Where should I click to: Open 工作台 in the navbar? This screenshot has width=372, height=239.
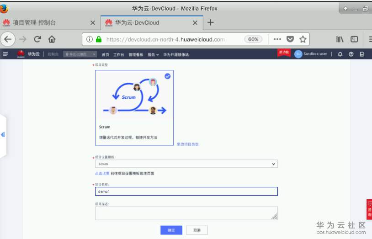point(119,54)
